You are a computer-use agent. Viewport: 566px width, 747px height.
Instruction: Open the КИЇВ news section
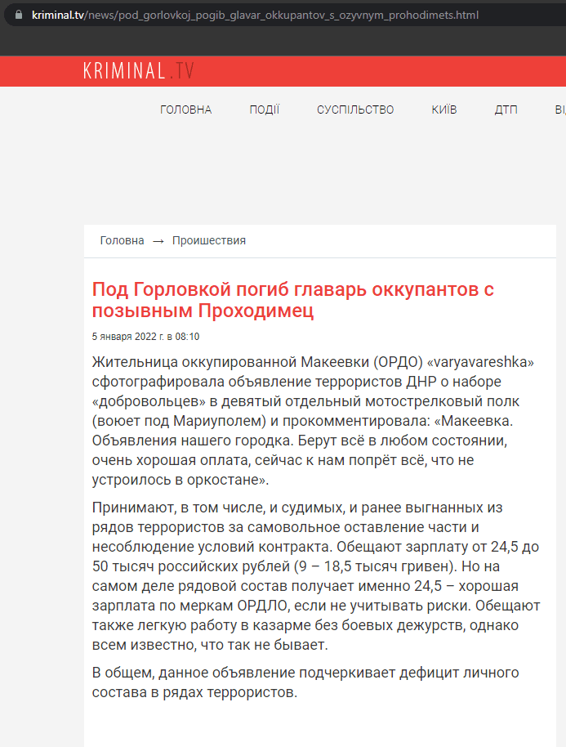point(444,110)
